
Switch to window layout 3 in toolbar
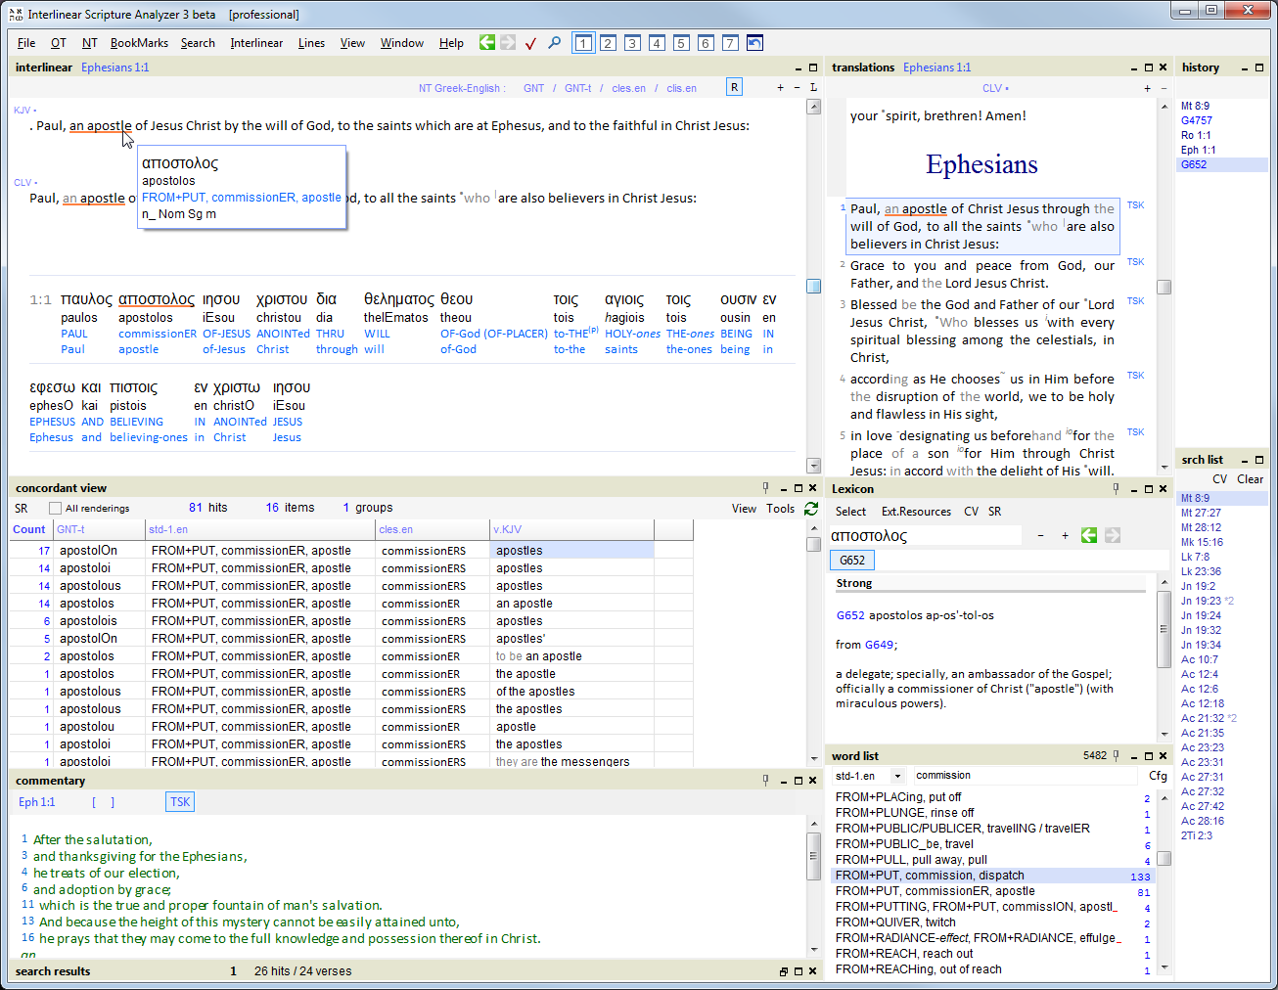pos(632,43)
